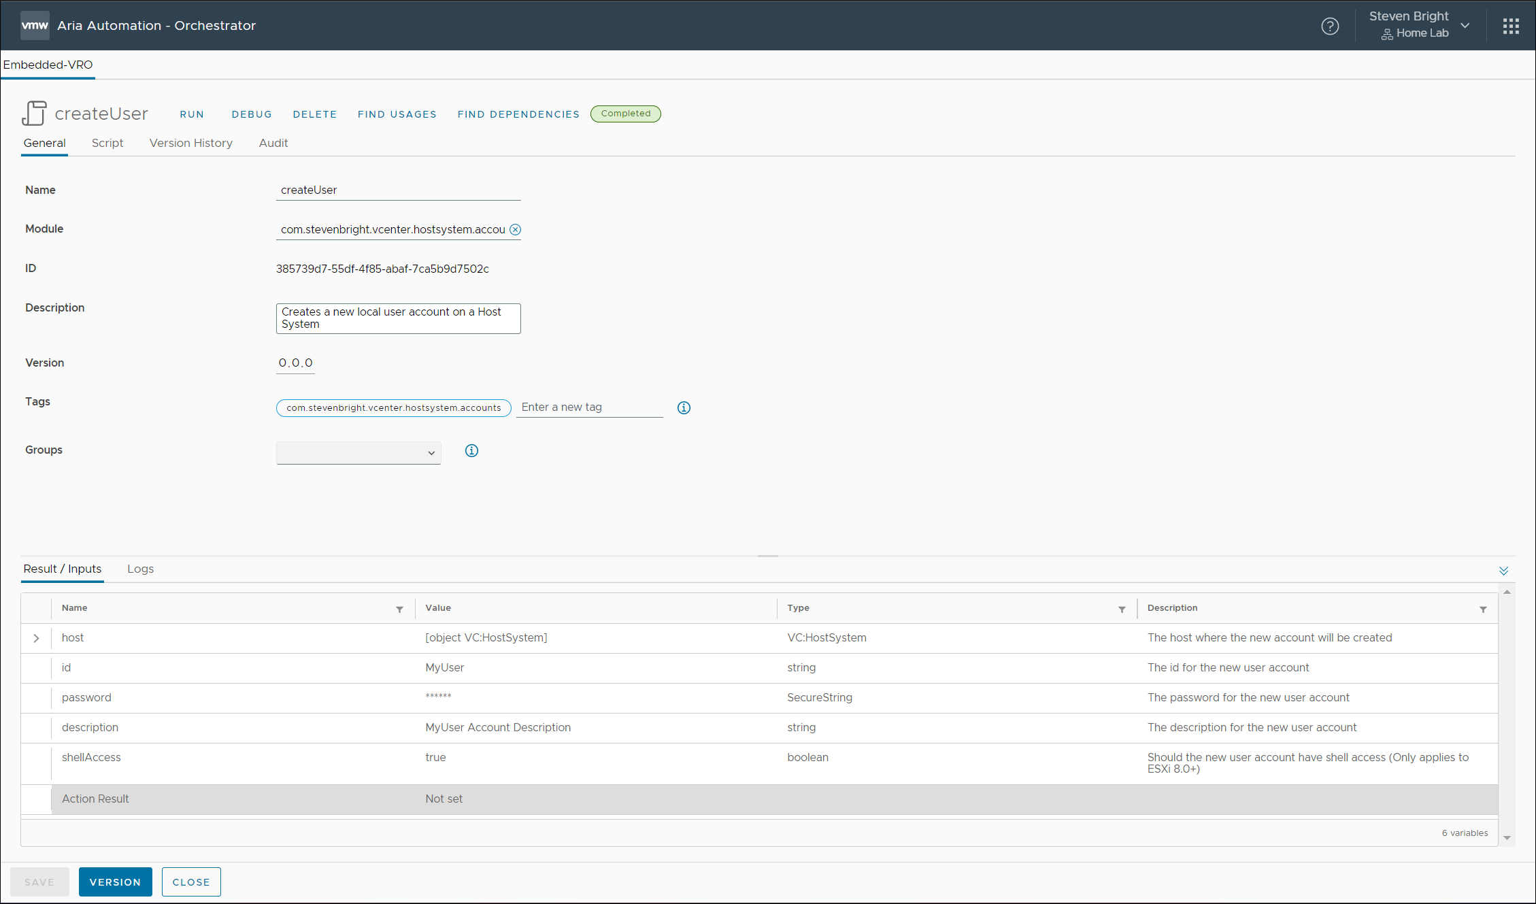Click the info icon next to Groups
1536x904 pixels.
(471, 451)
